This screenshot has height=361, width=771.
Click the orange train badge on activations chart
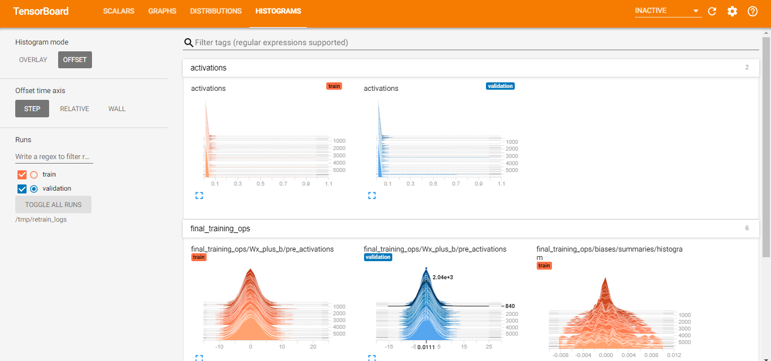pyautogui.click(x=334, y=86)
